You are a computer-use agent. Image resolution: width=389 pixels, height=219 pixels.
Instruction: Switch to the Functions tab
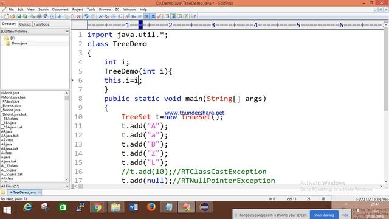click(x=41, y=24)
